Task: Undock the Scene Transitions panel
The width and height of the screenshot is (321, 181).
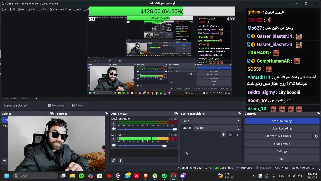Action: point(239,114)
